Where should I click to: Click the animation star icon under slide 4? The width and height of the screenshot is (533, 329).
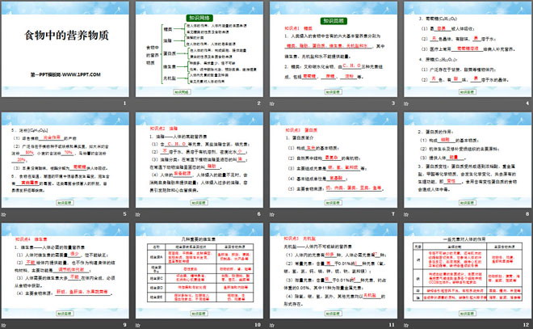coord(406,103)
